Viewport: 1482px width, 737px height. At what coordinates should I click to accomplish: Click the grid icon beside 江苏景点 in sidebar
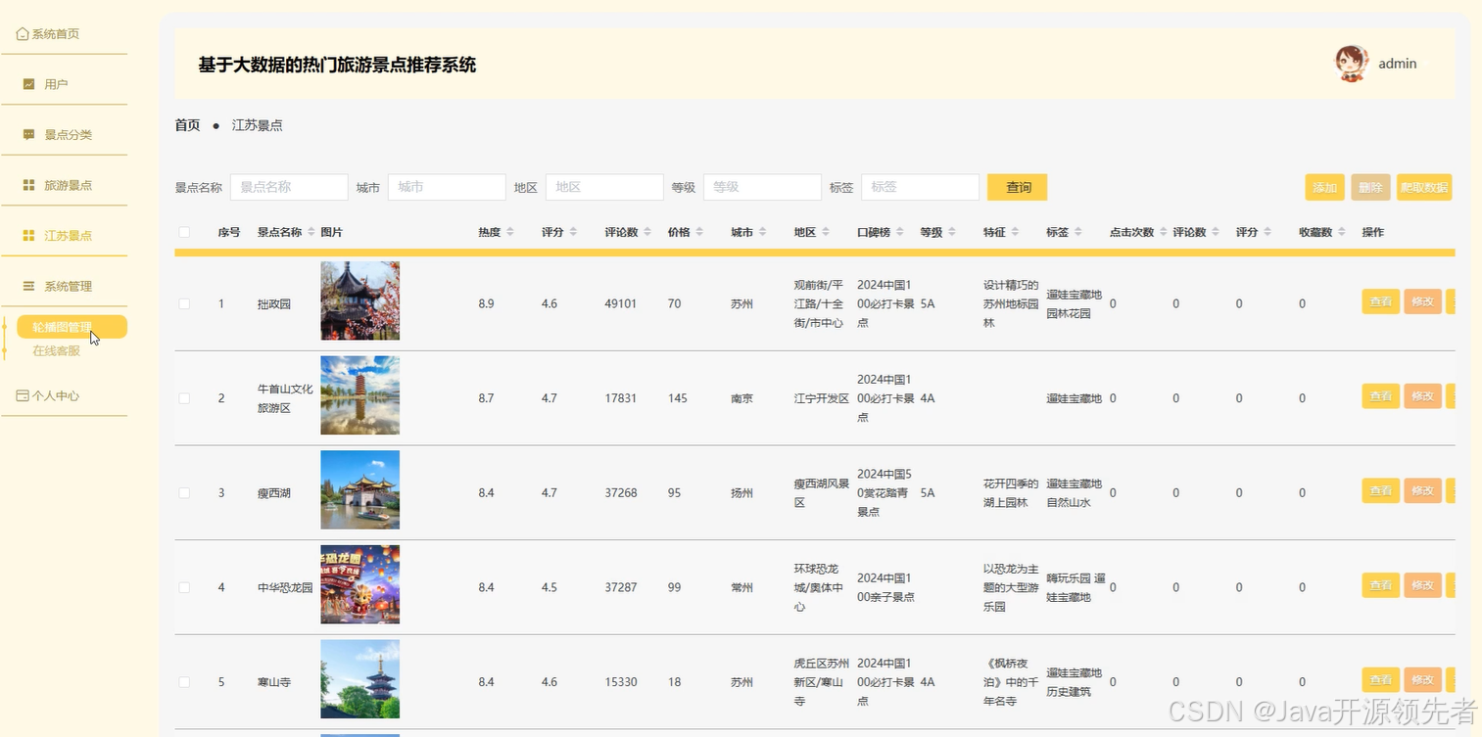click(x=28, y=236)
